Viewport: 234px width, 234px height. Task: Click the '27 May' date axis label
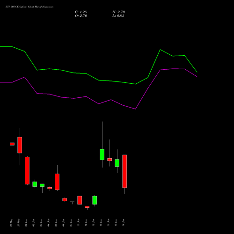tap(11, 223)
